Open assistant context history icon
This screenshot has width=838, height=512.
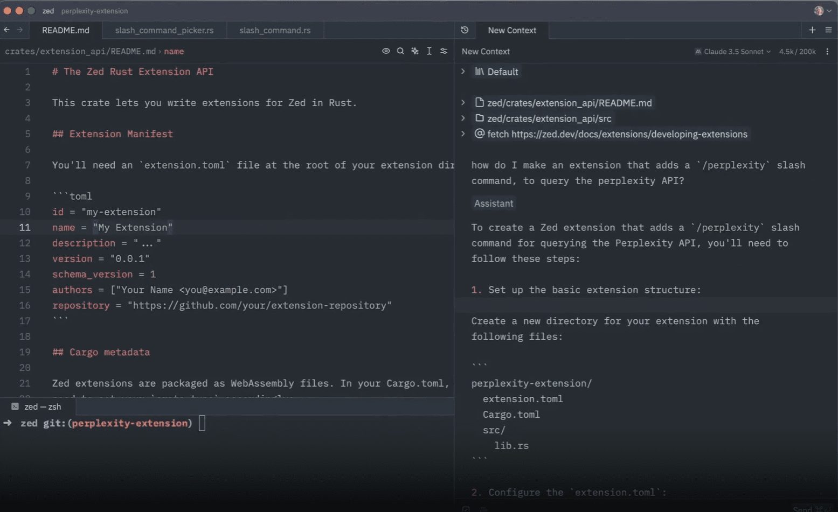point(465,30)
